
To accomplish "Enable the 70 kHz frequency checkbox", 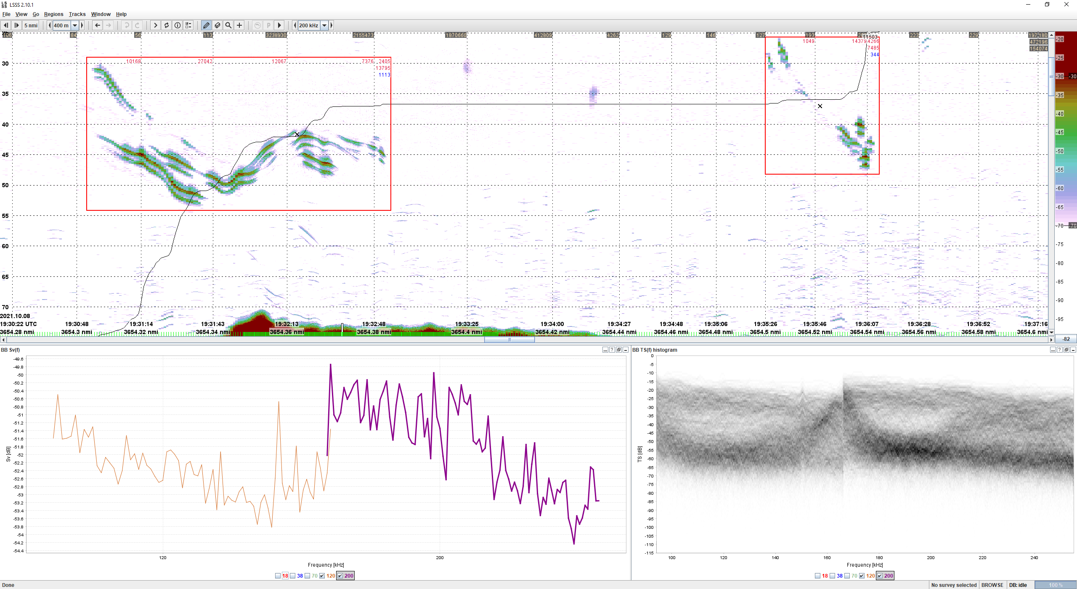I will tap(308, 575).
